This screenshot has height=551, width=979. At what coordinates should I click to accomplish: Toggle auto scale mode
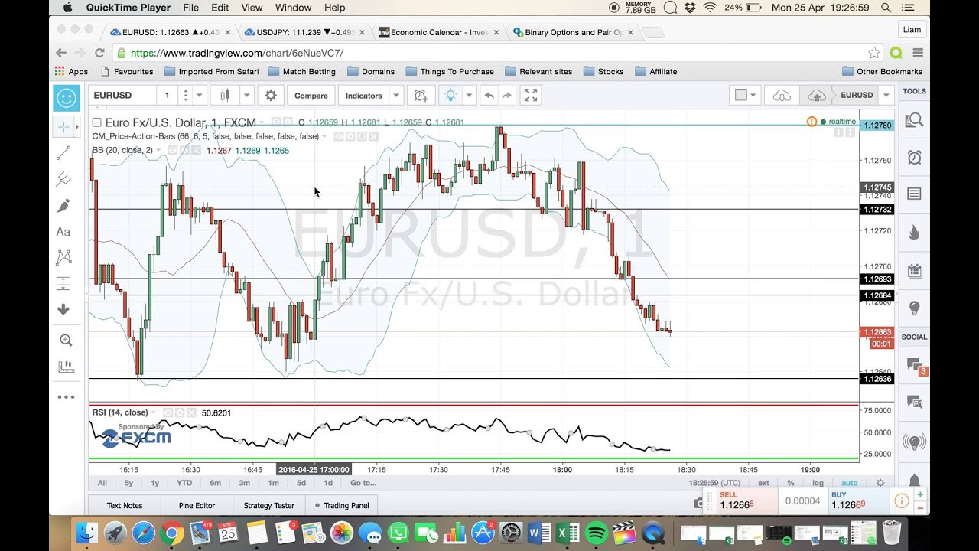click(849, 483)
